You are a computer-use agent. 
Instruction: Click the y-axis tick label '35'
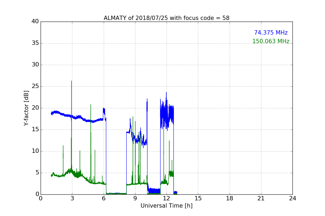(35, 43)
